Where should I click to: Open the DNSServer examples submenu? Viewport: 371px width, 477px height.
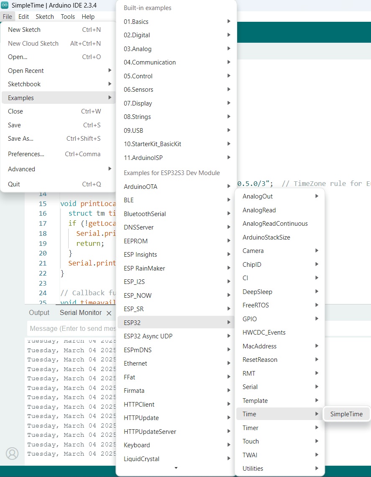click(x=176, y=227)
